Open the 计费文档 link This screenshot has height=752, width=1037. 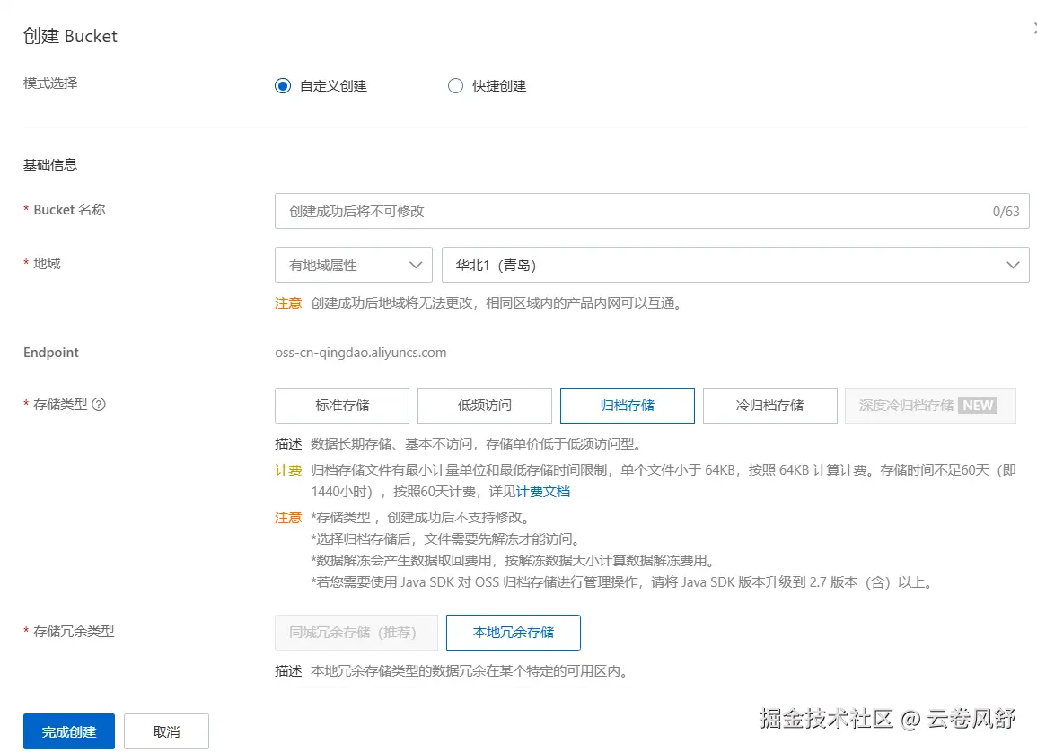[x=543, y=492]
